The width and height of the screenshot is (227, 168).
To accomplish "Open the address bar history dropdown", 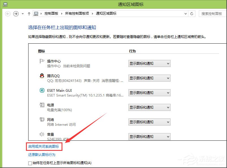I will pyautogui.click(x=185, y=14).
